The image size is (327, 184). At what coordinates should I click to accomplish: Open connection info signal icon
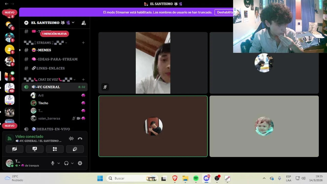(x=9, y=139)
